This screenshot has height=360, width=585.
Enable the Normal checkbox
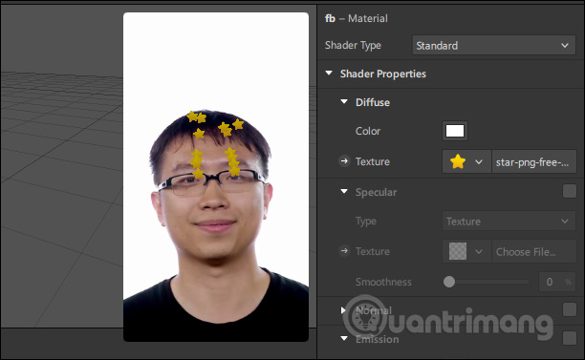click(x=570, y=309)
